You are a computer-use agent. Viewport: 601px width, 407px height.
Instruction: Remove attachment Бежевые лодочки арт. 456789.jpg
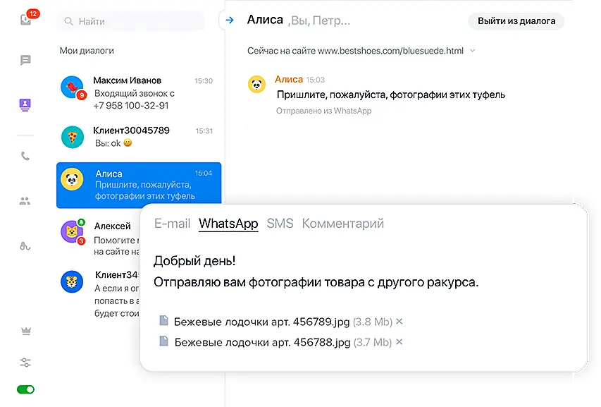pos(399,322)
